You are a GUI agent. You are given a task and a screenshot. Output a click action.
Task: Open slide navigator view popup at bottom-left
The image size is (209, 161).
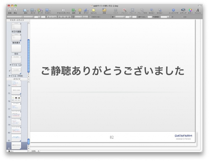click(x=10, y=151)
